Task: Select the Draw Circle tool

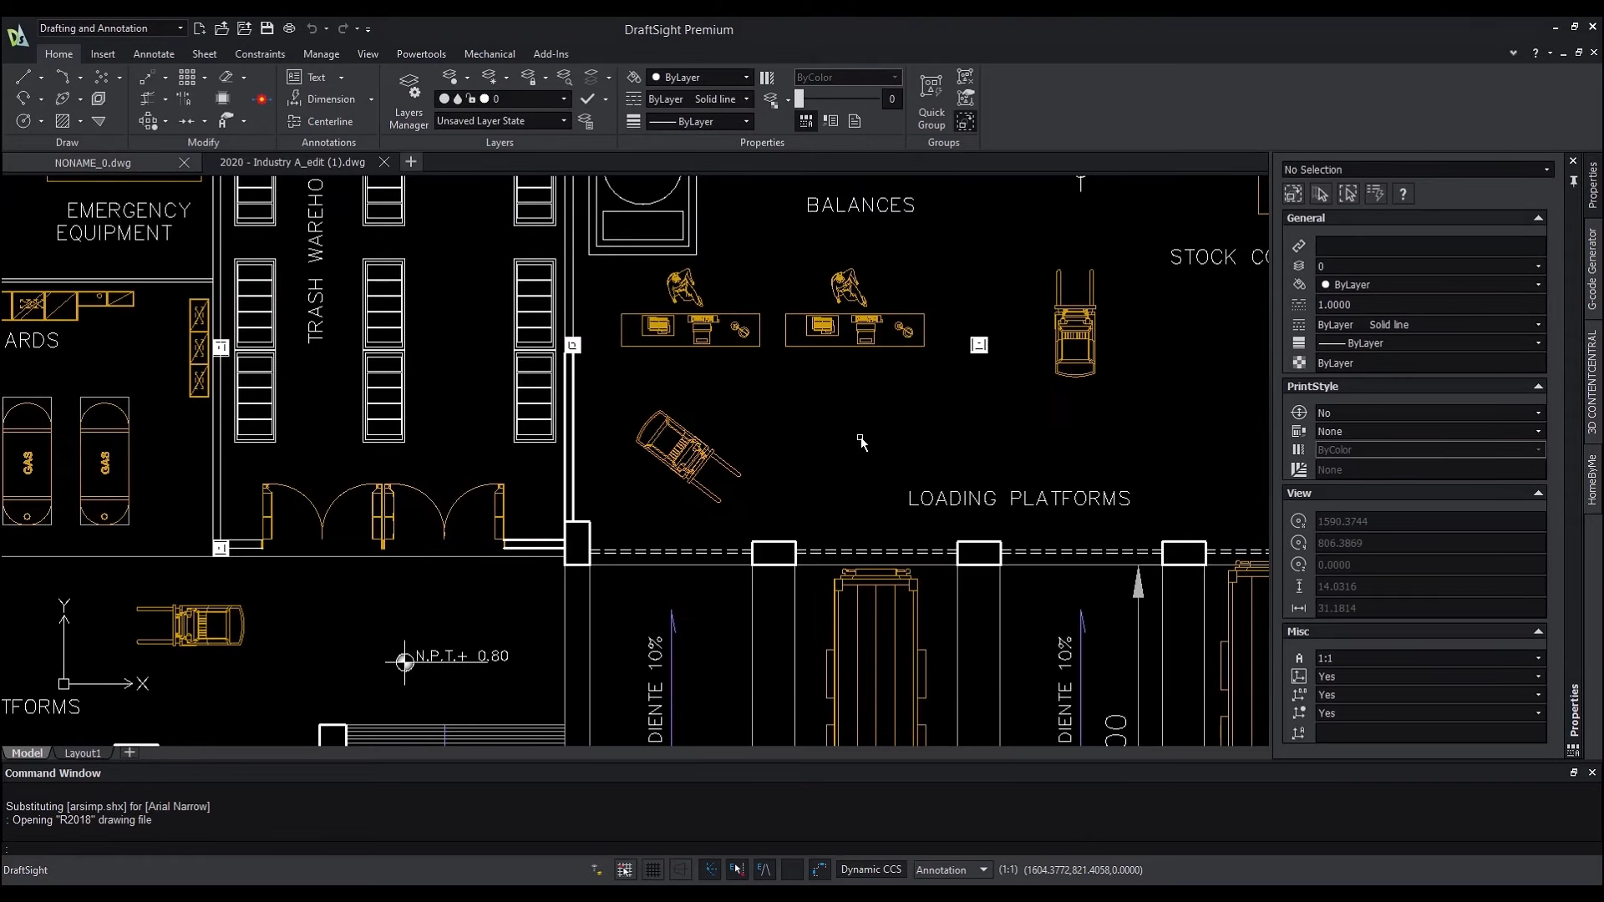Action: point(23,121)
